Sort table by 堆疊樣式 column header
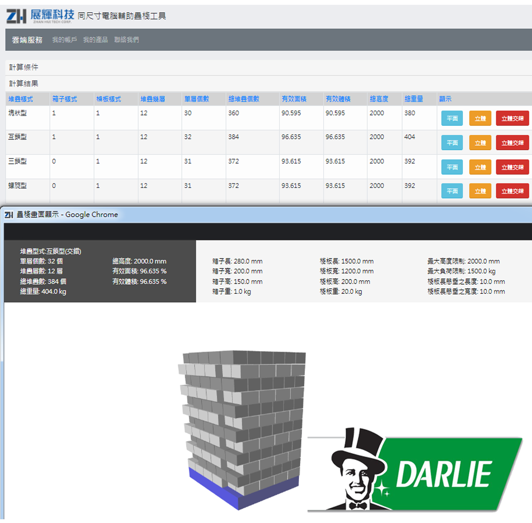This screenshot has height=523, width=532. point(21,99)
